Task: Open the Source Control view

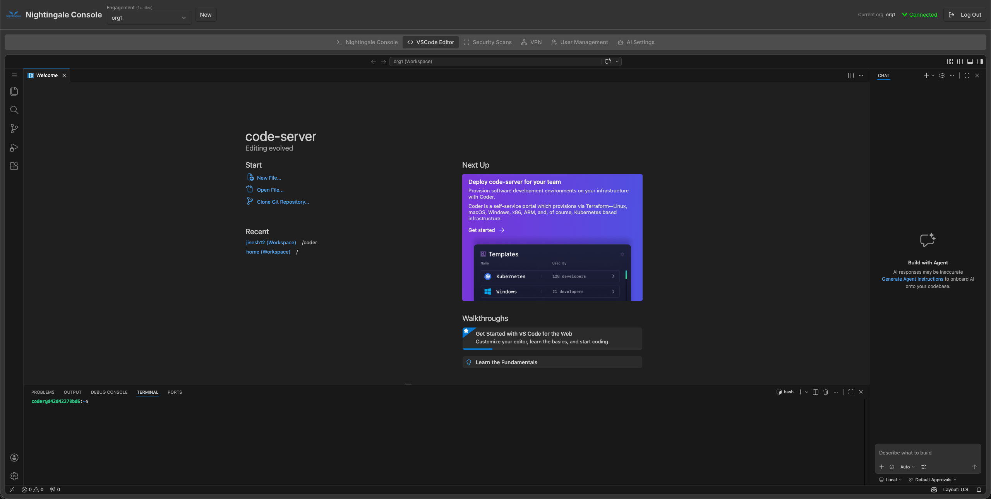Action: [x=14, y=129]
